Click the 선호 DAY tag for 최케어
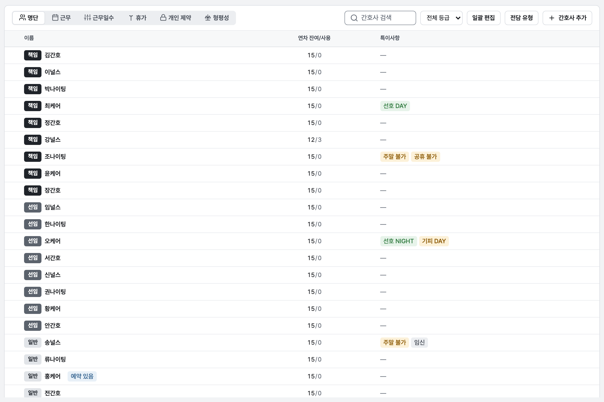 (395, 106)
